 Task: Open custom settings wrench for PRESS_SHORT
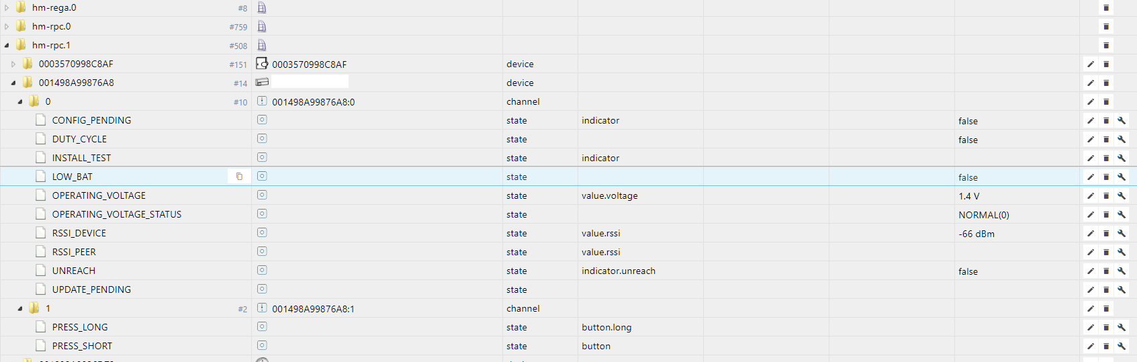click(x=1121, y=347)
